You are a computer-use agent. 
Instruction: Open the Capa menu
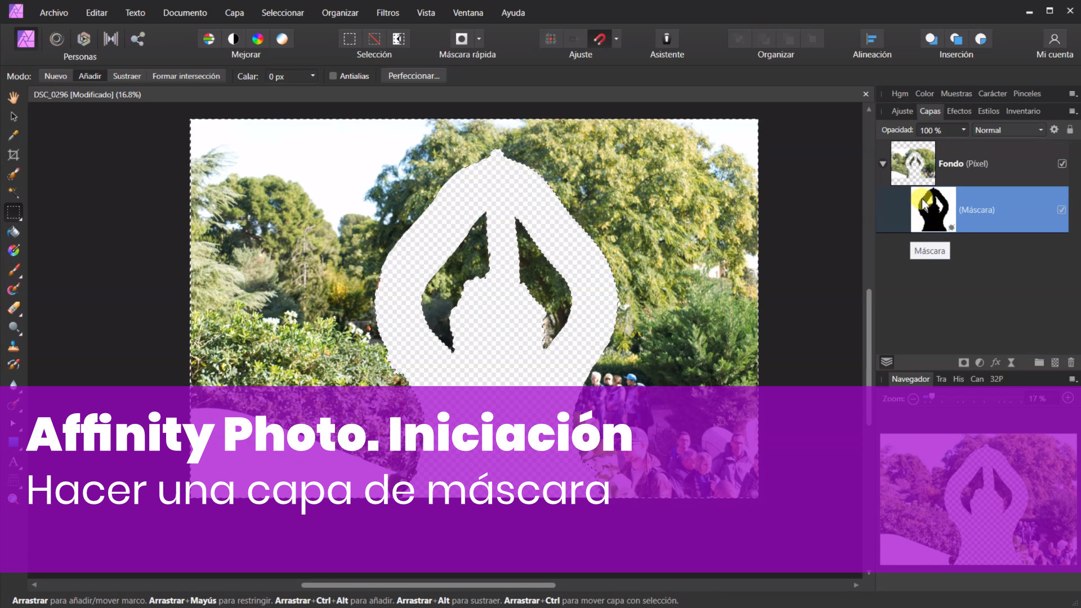click(235, 12)
